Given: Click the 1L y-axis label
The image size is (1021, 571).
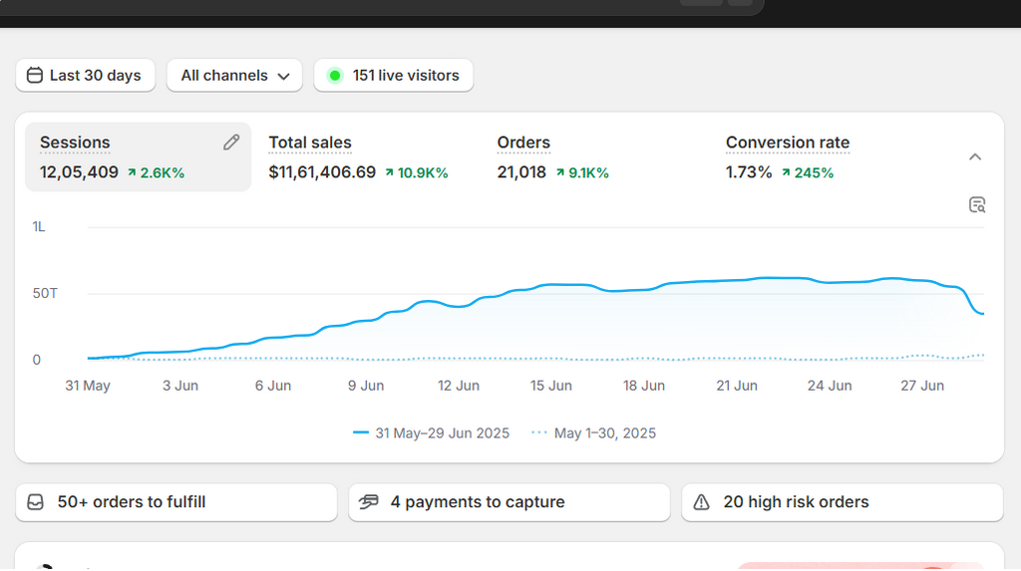Looking at the screenshot, I should 39,226.
